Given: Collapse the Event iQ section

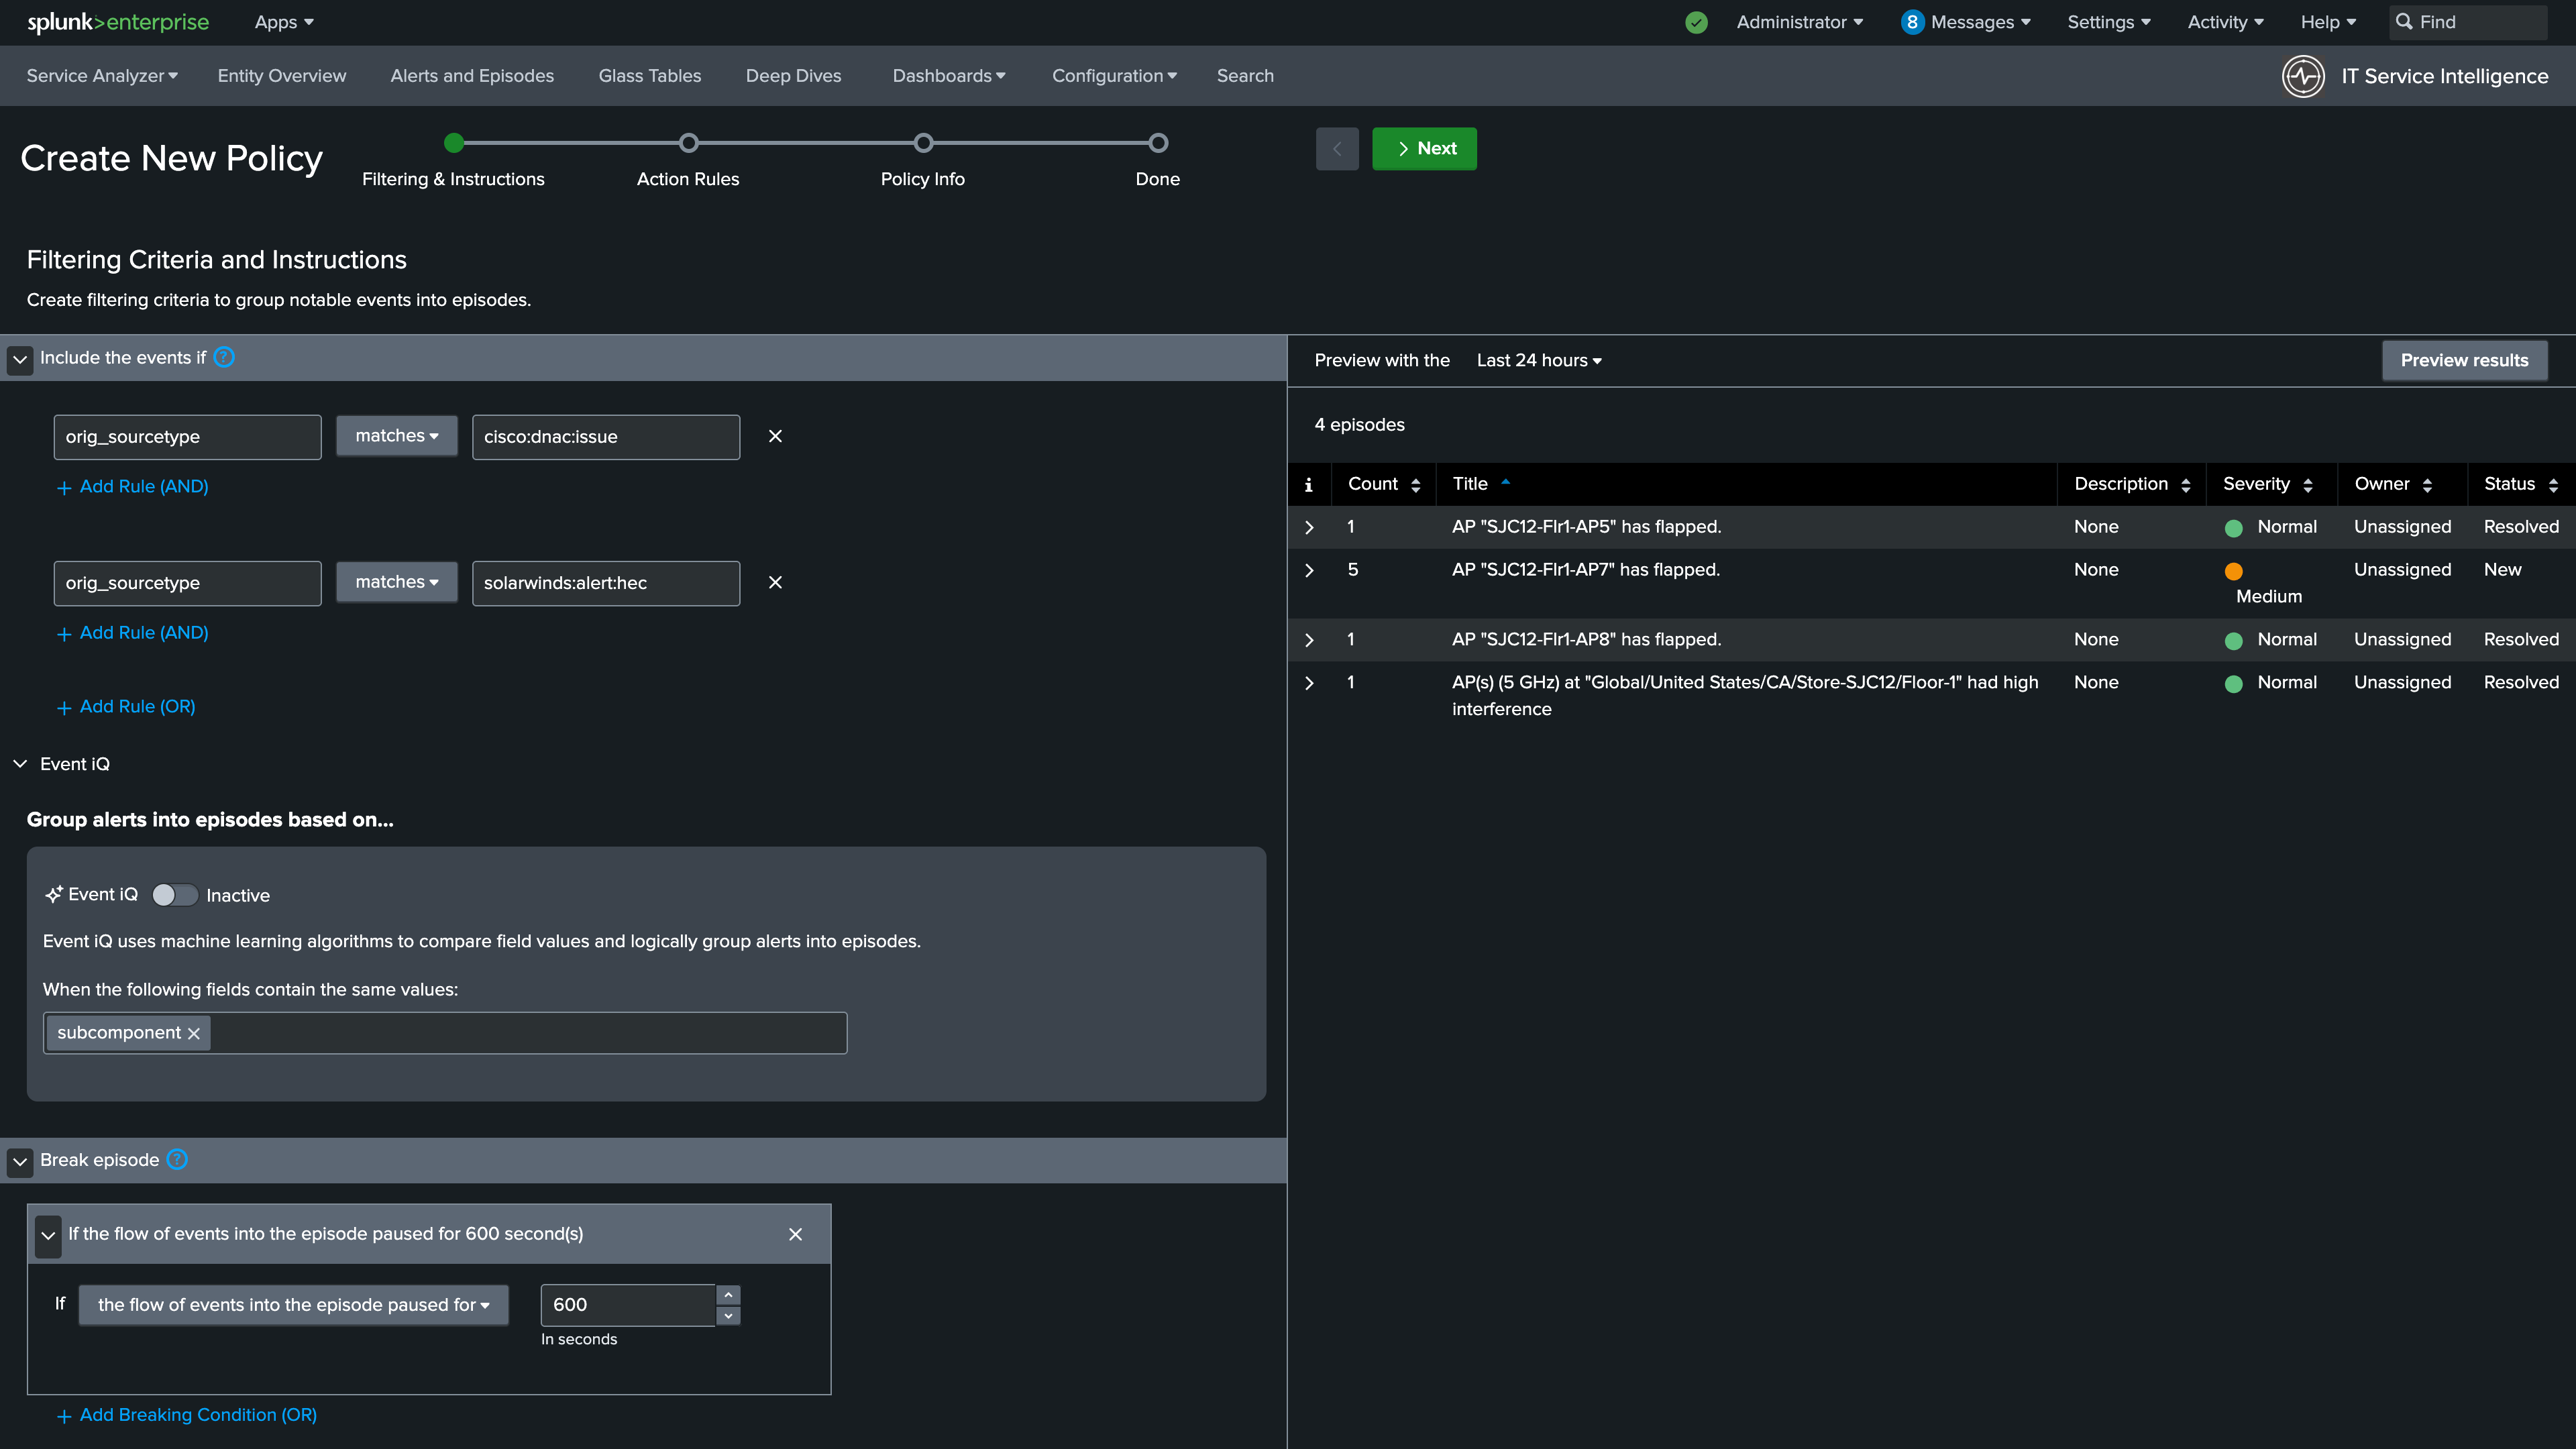Looking at the screenshot, I should click(x=20, y=764).
